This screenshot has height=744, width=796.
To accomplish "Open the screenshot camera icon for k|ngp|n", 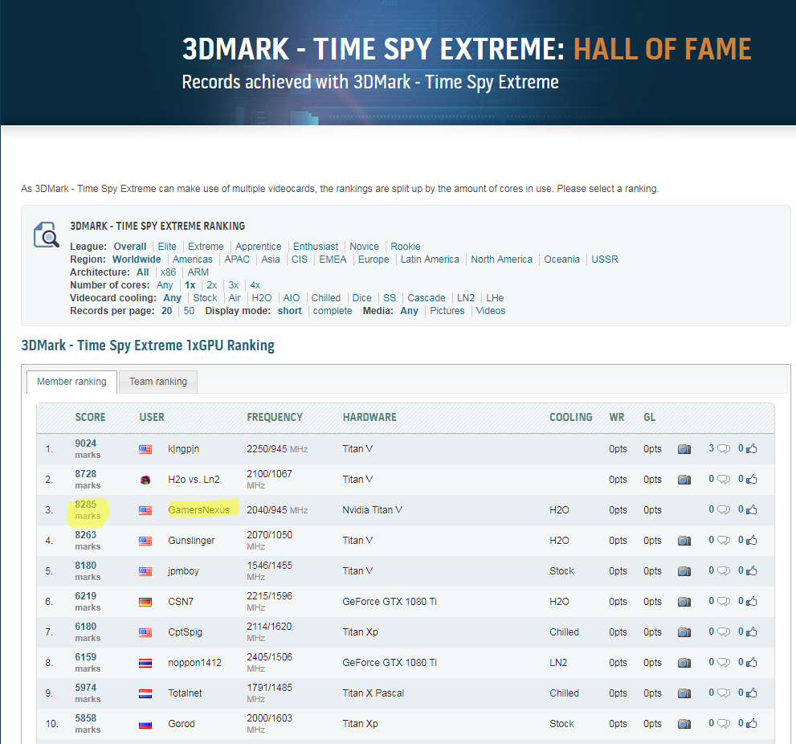I will point(684,449).
